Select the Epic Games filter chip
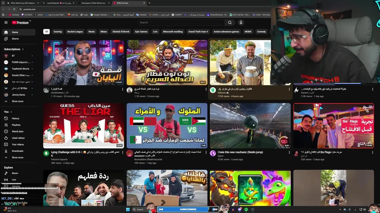The height and width of the screenshot is (213, 380). coord(141,32)
